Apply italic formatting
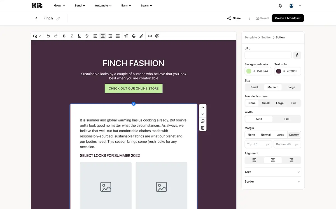Viewport: 336px width, 209px height. (72, 36)
